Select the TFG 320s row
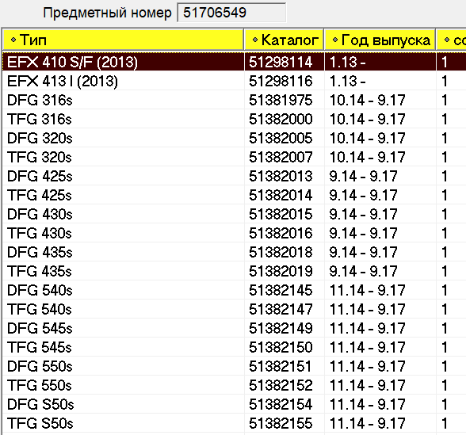This screenshot has height=435, width=466. (x=235, y=157)
